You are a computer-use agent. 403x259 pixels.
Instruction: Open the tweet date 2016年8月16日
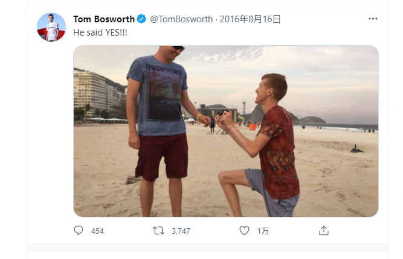250,19
